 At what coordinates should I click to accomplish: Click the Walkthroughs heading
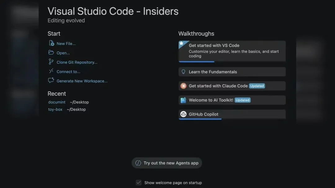tap(196, 34)
